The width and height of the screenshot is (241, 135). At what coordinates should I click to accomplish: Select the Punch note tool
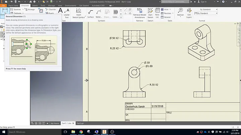50,13
